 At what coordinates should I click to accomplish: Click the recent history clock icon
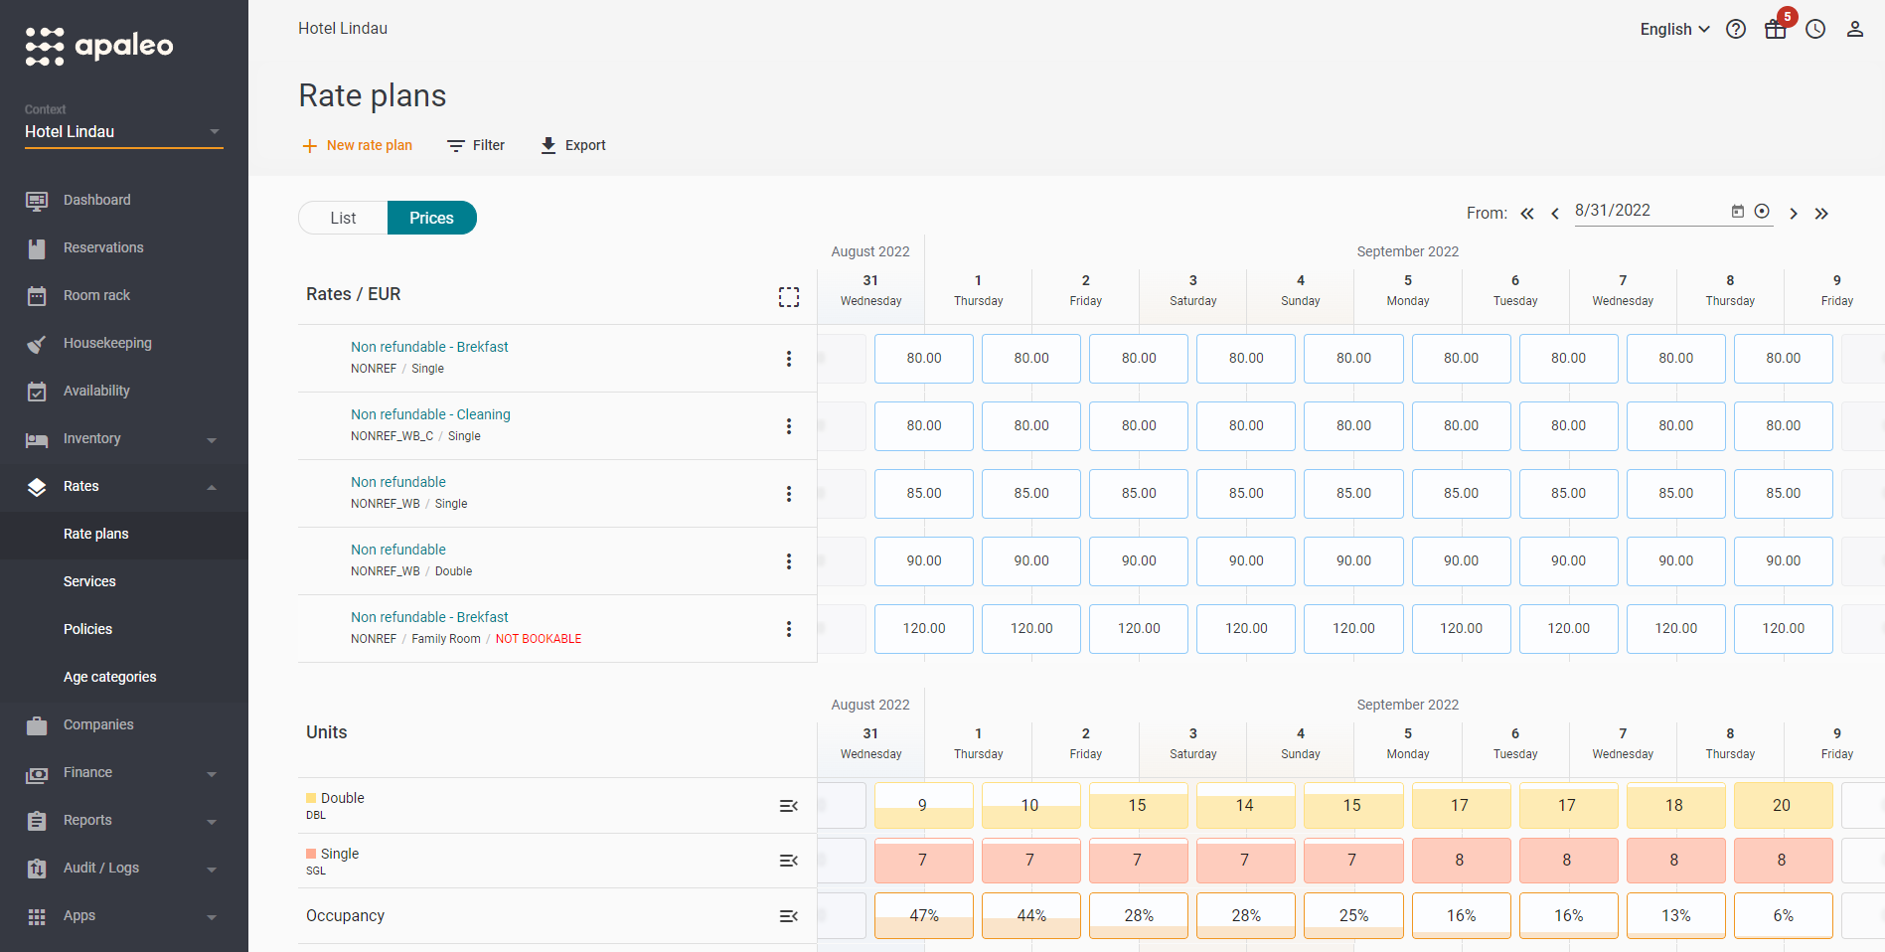pyautogui.click(x=1815, y=29)
